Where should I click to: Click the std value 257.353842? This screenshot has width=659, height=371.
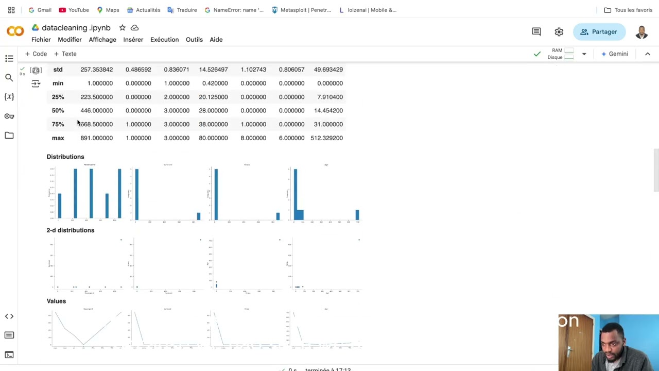point(96,70)
